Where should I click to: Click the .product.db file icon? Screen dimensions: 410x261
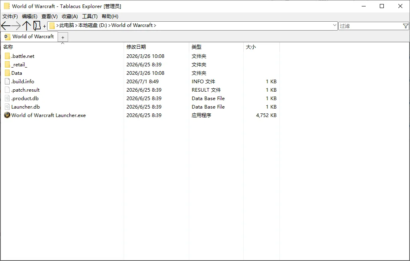pos(7,99)
